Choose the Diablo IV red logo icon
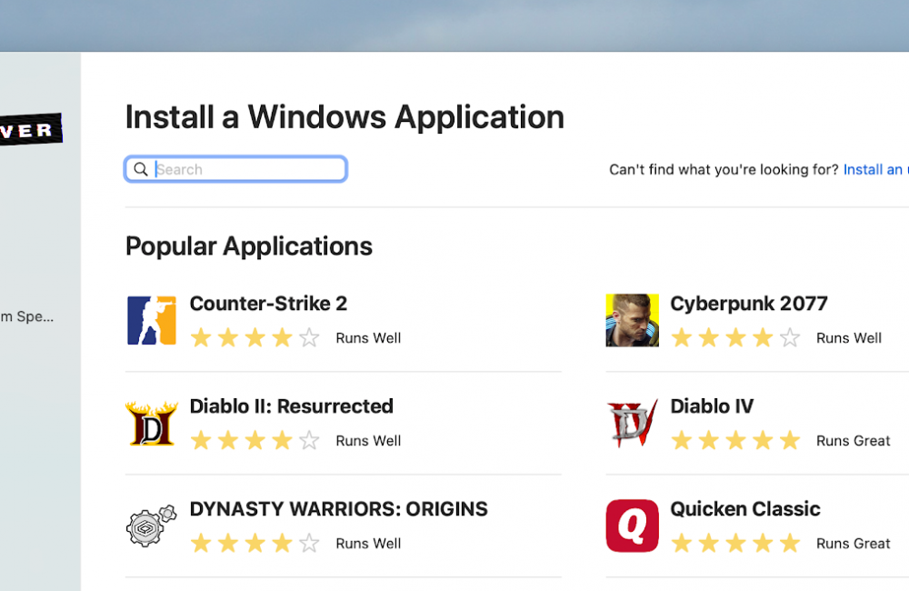This screenshot has height=591, width=909. pyautogui.click(x=632, y=423)
